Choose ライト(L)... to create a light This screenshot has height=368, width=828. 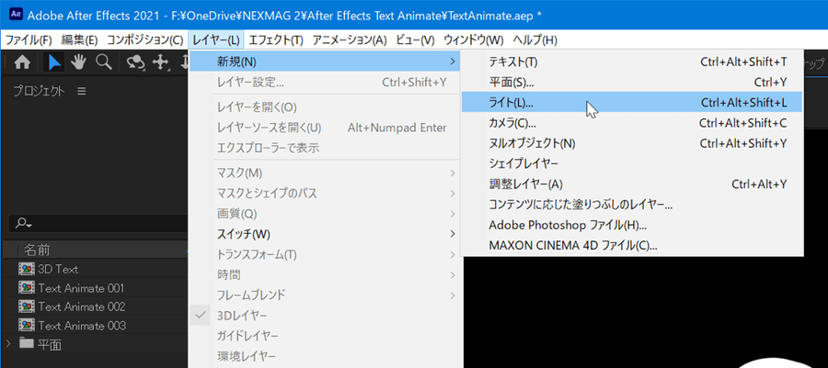click(x=632, y=103)
